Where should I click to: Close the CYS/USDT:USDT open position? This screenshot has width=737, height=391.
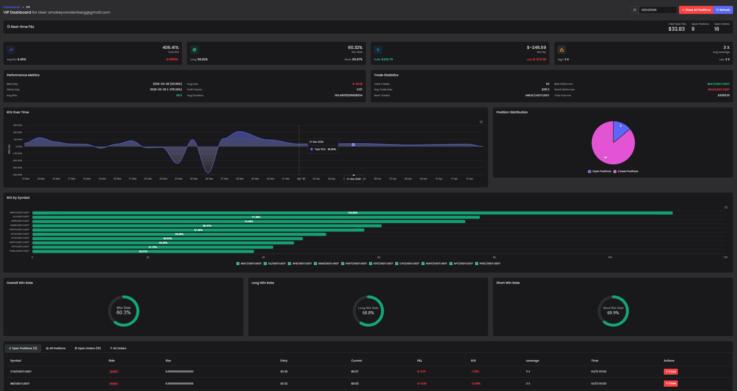[x=670, y=371]
